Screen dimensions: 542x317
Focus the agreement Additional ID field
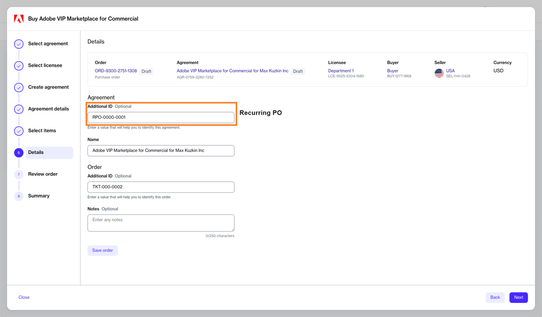point(161,117)
